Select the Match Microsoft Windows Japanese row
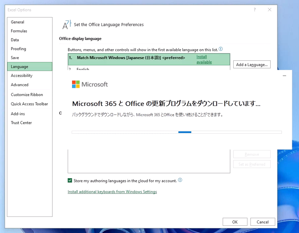Screen dimensions: 299x233 click(x=149, y=59)
